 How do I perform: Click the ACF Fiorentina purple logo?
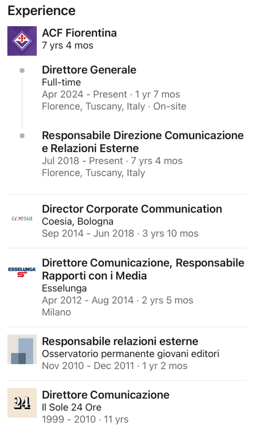(22, 41)
